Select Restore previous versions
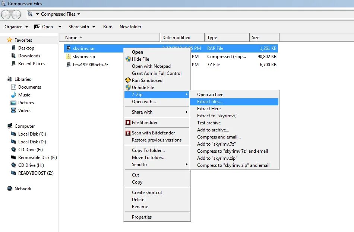 [157, 140]
